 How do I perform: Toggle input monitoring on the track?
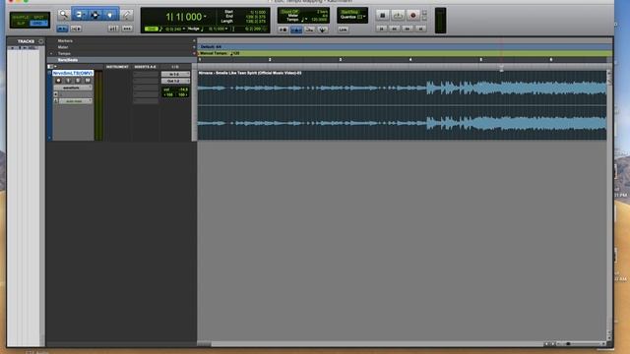68,81
